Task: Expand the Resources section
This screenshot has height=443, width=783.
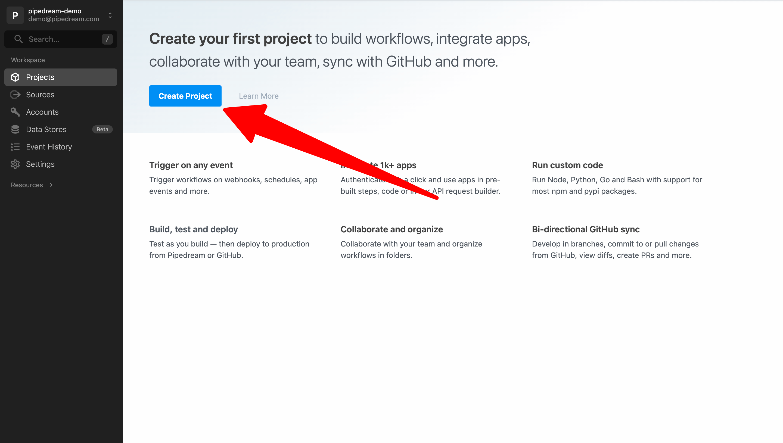Action: pos(32,185)
